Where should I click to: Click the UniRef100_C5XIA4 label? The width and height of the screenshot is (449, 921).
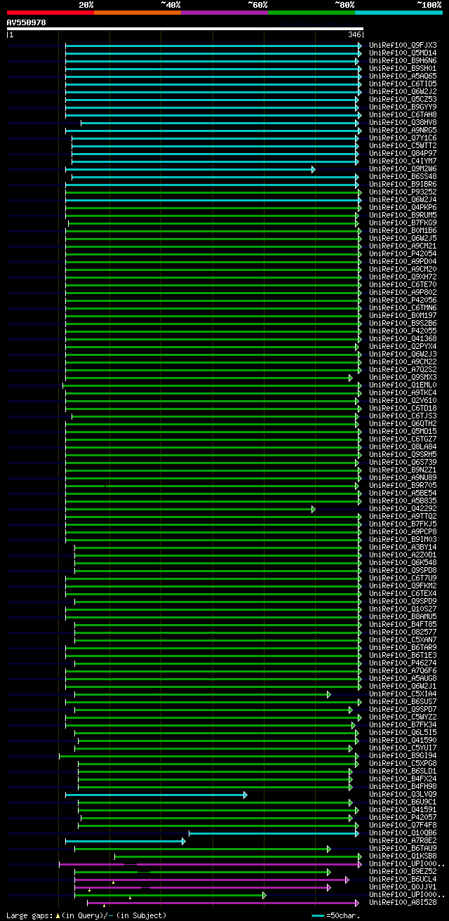pyautogui.click(x=403, y=694)
